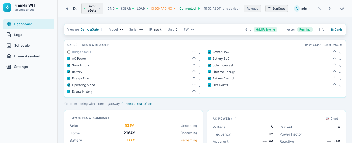Enable the Bridge Status card checkbox
Screen dimensions: 352x143
(x=69, y=52)
